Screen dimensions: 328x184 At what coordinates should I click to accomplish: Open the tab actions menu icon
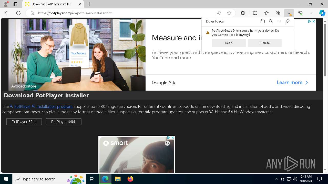point(15,4)
